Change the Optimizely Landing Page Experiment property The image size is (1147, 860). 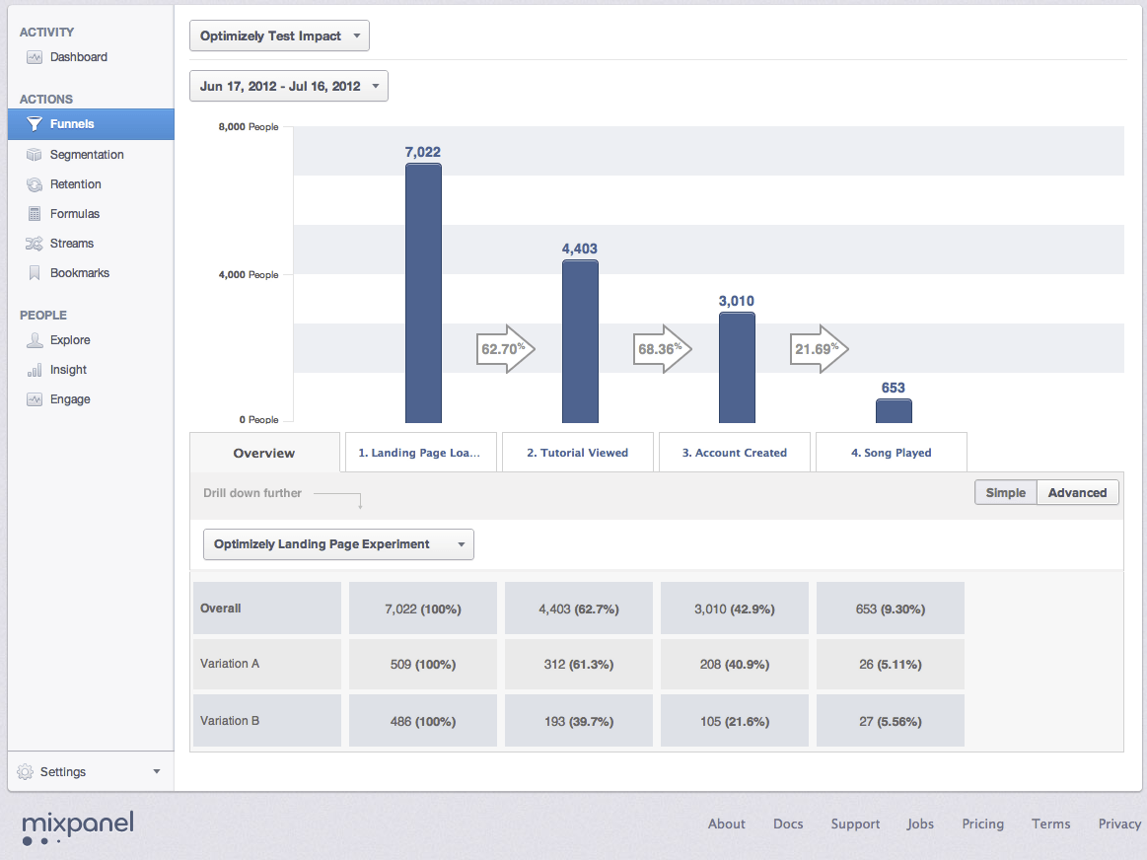tap(338, 543)
